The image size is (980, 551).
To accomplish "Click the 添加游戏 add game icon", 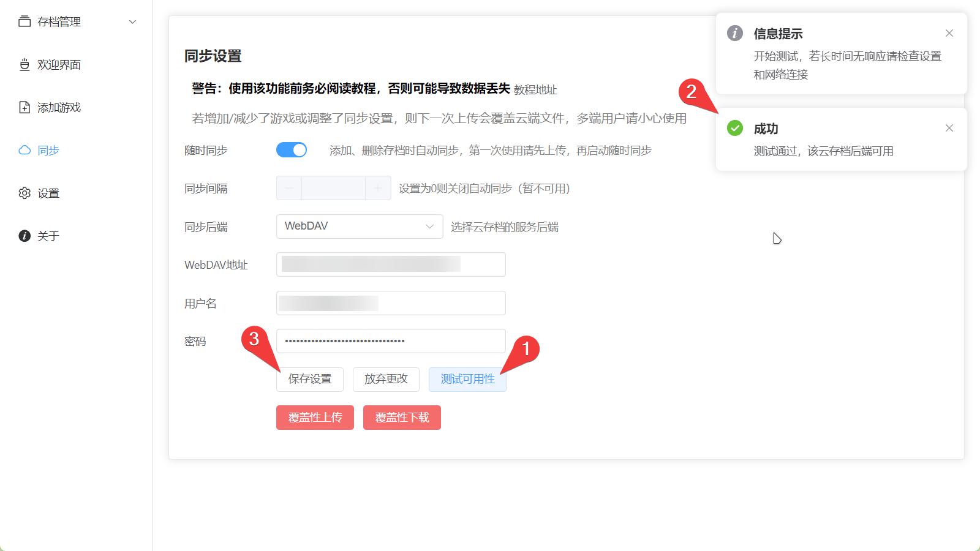I will click(23, 107).
